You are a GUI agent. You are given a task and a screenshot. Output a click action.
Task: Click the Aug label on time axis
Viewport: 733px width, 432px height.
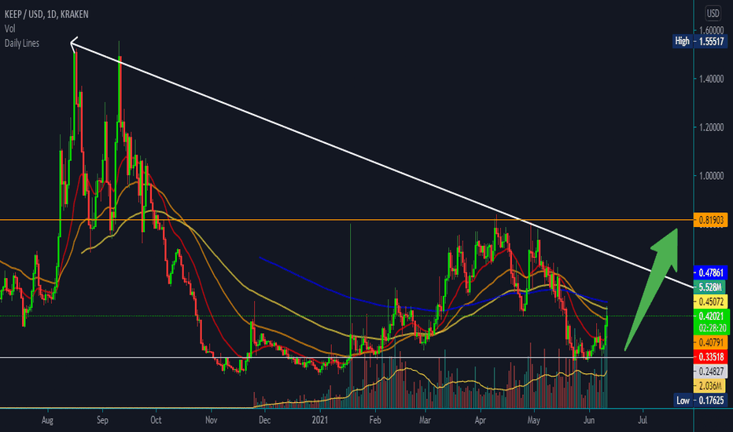[x=47, y=420]
